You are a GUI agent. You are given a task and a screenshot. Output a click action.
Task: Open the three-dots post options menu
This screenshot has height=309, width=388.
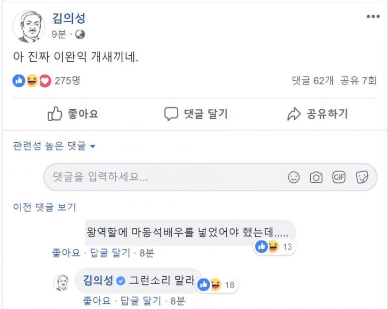(x=373, y=17)
